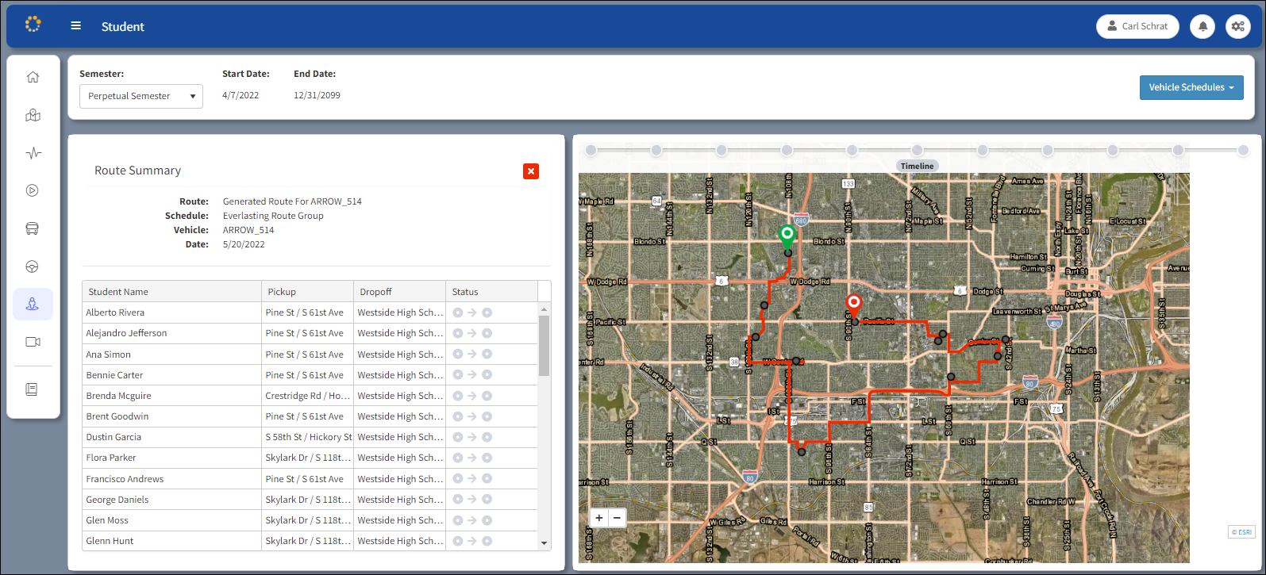
Task: Click the notifications bell icon
Action: point(1203,26)
